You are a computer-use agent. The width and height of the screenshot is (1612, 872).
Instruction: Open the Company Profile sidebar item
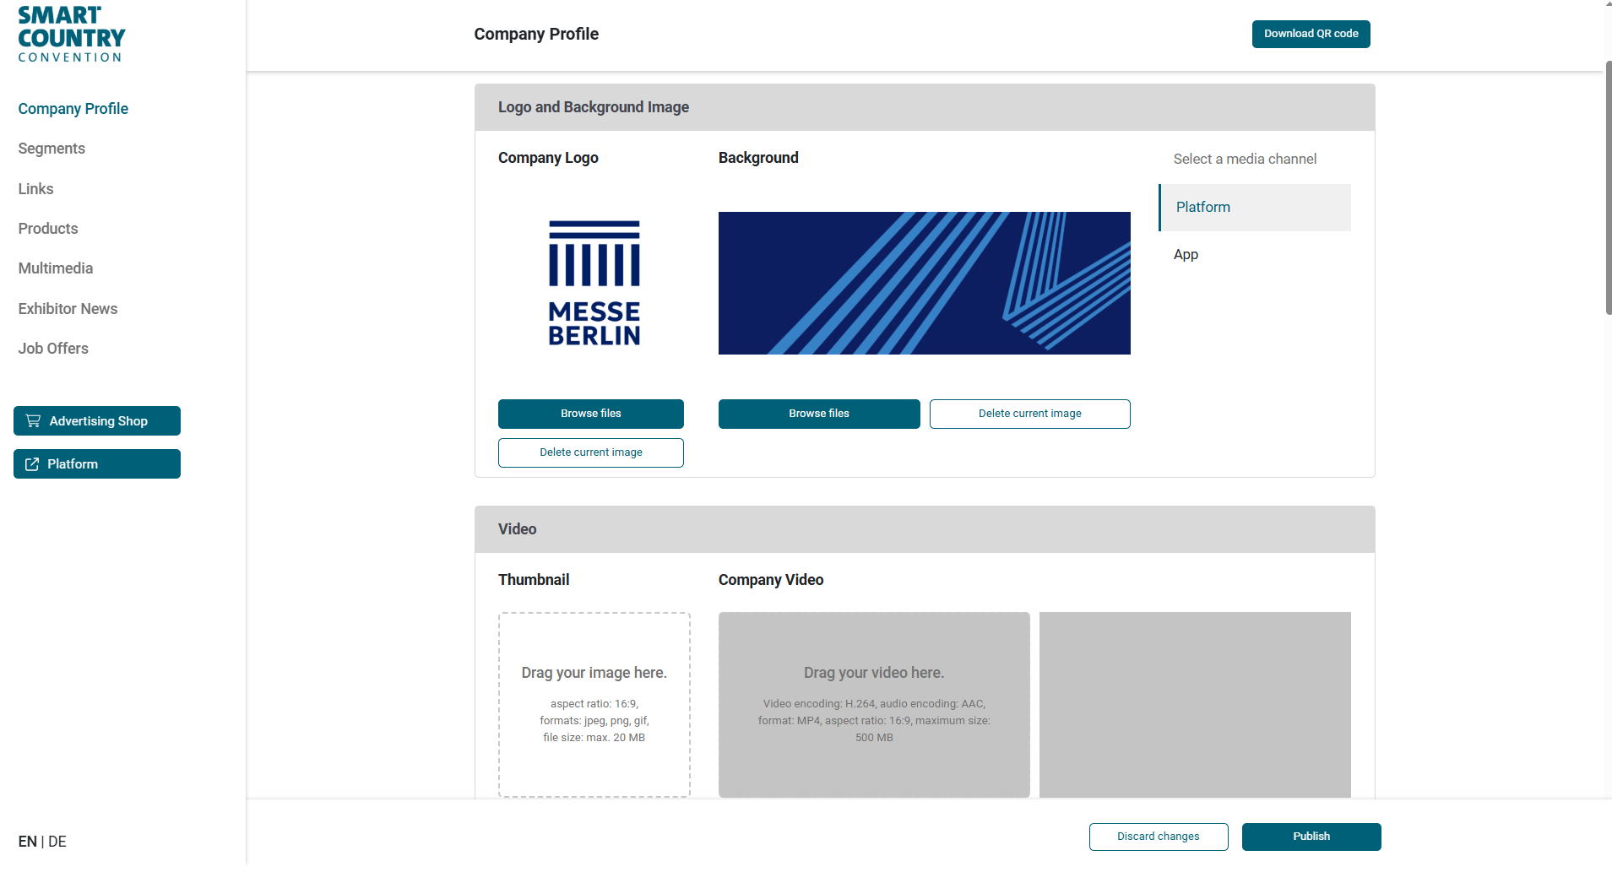point(73,109)
